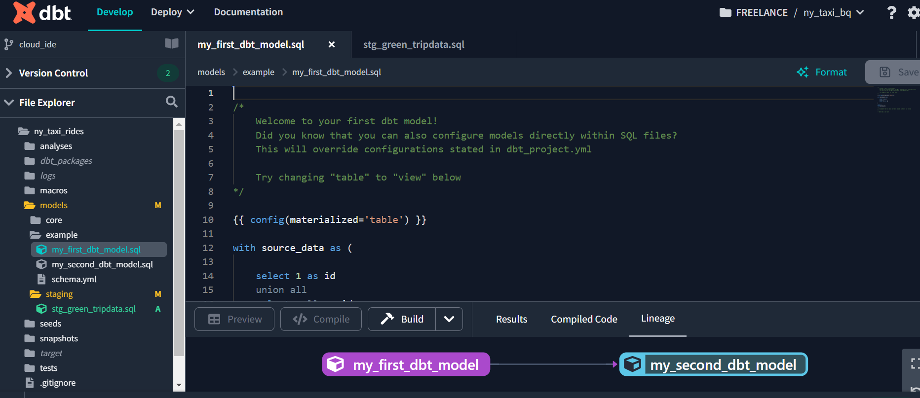Click the stg_green_tripdata.sql cube icon
Image resolution: width=920 pixels, height=398 pixels.
pos(41,309)
